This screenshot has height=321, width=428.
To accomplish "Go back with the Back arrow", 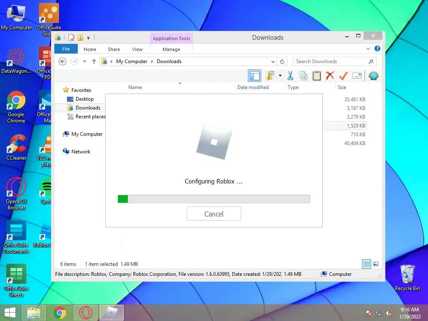I will tap(63, 61).
